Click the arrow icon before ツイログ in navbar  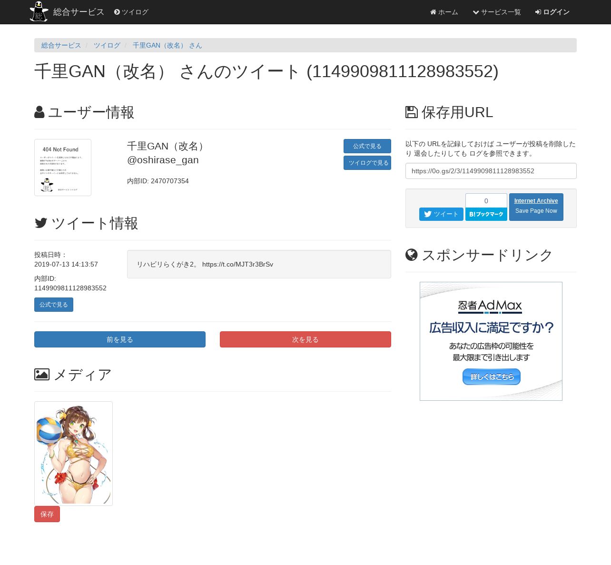pyautogui.click(x=117, y=12)
